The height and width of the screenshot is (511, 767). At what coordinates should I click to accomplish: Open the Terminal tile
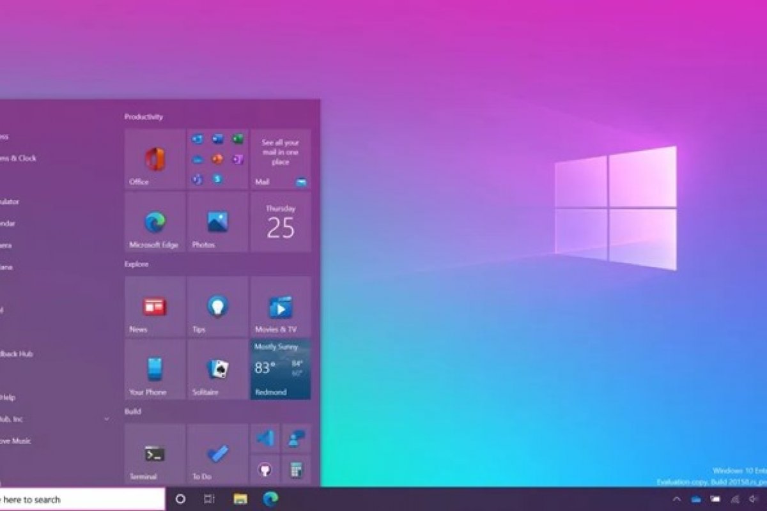click(x=155, y=454)
